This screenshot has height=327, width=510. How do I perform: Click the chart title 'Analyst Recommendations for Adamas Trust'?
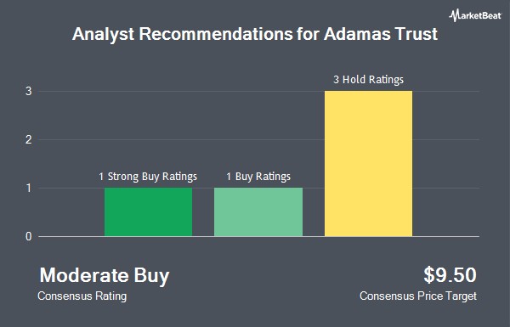click(255, 34)
